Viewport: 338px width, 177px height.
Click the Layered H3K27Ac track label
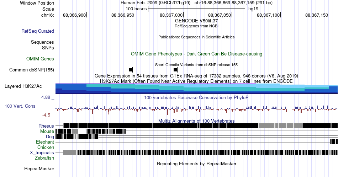tap(23, 86)
